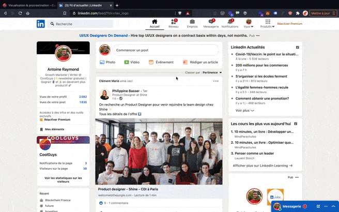339x212 pixels.
Task: Open the Covid-19/Vaccin news item
Action: pos(267,54)
